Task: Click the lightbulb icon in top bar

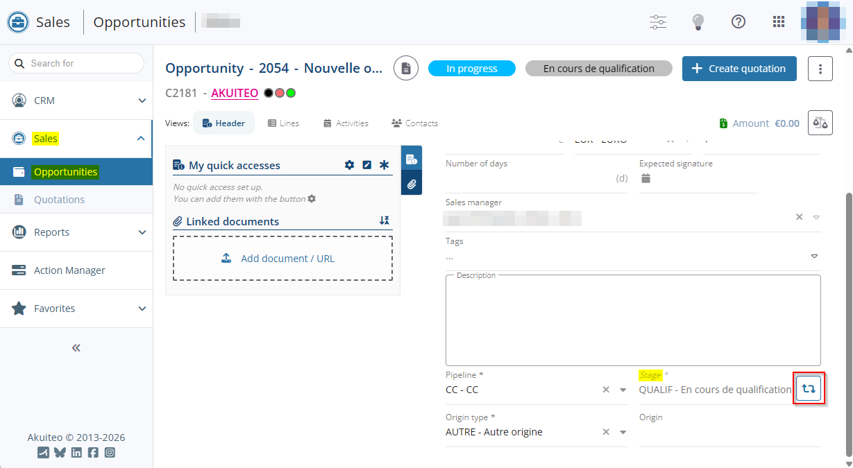Action: pos(698,21)
